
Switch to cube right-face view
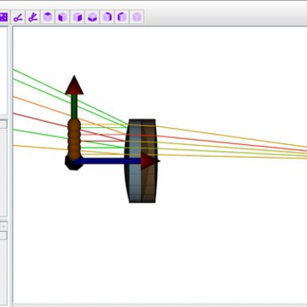78,17
